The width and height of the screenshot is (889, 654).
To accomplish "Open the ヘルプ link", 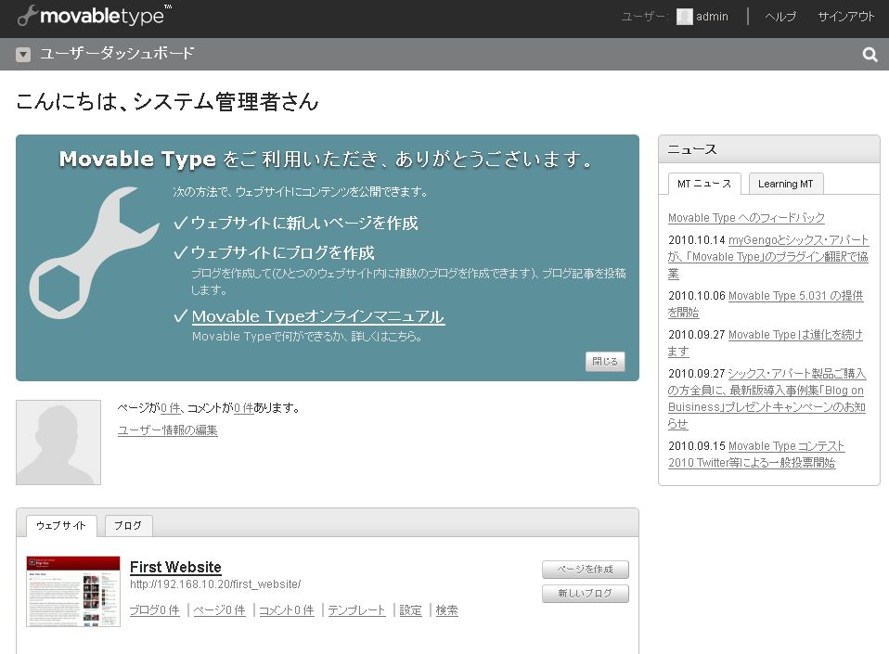I will [x=780, y=17].
